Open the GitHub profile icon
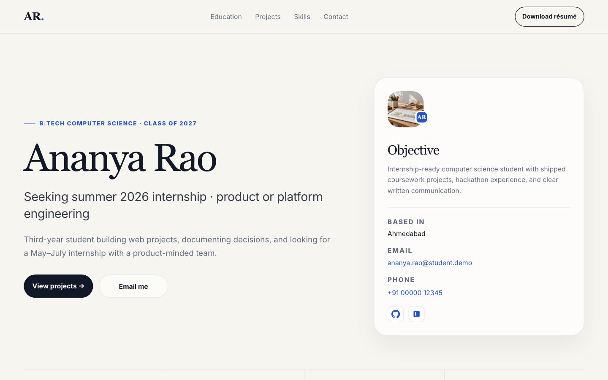The width and height of the screenshot is (608, 380). [x=396, y=314]
